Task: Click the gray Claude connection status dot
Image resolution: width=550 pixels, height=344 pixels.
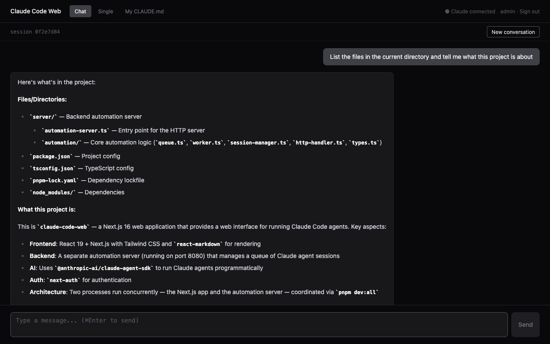Action: [447, 12]
